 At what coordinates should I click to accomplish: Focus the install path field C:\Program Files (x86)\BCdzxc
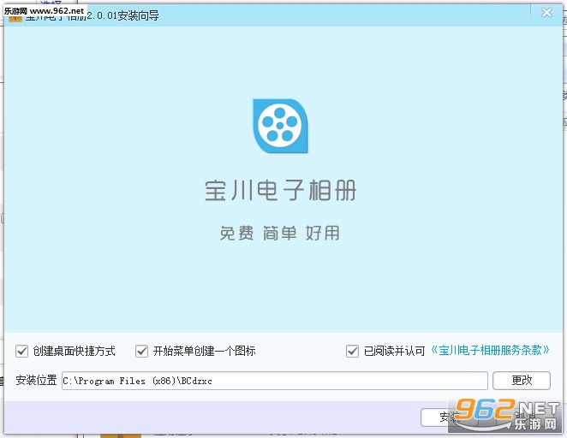274,381
